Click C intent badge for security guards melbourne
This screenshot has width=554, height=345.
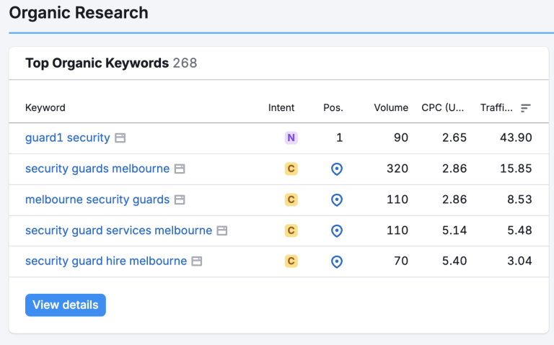point(291,169)
